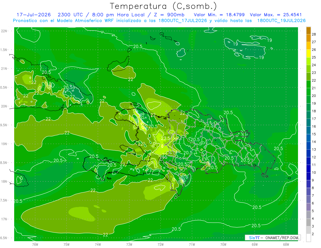Pick the yellow swatch between 25 and 26
The height and width of the screenshot is (248, 321).
click(x=308, y=54)
